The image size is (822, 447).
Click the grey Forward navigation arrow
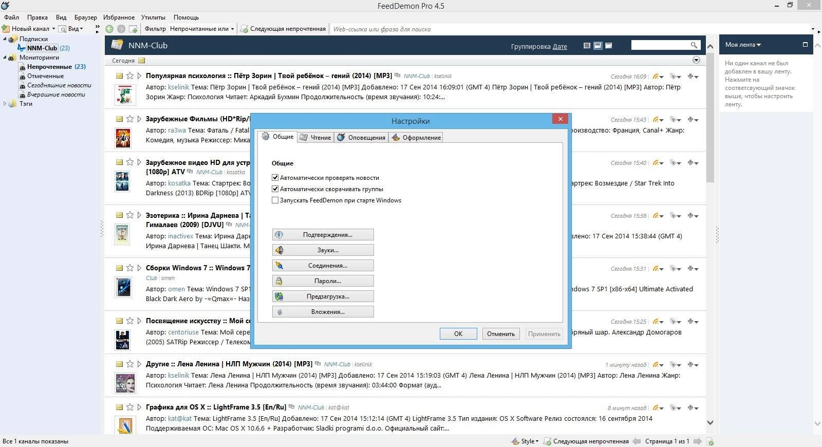point(121,29)
